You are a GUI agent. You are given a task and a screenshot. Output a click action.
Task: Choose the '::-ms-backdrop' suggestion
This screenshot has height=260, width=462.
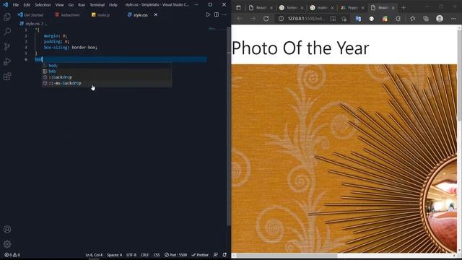pyautogui.click(x=107, y=83)
